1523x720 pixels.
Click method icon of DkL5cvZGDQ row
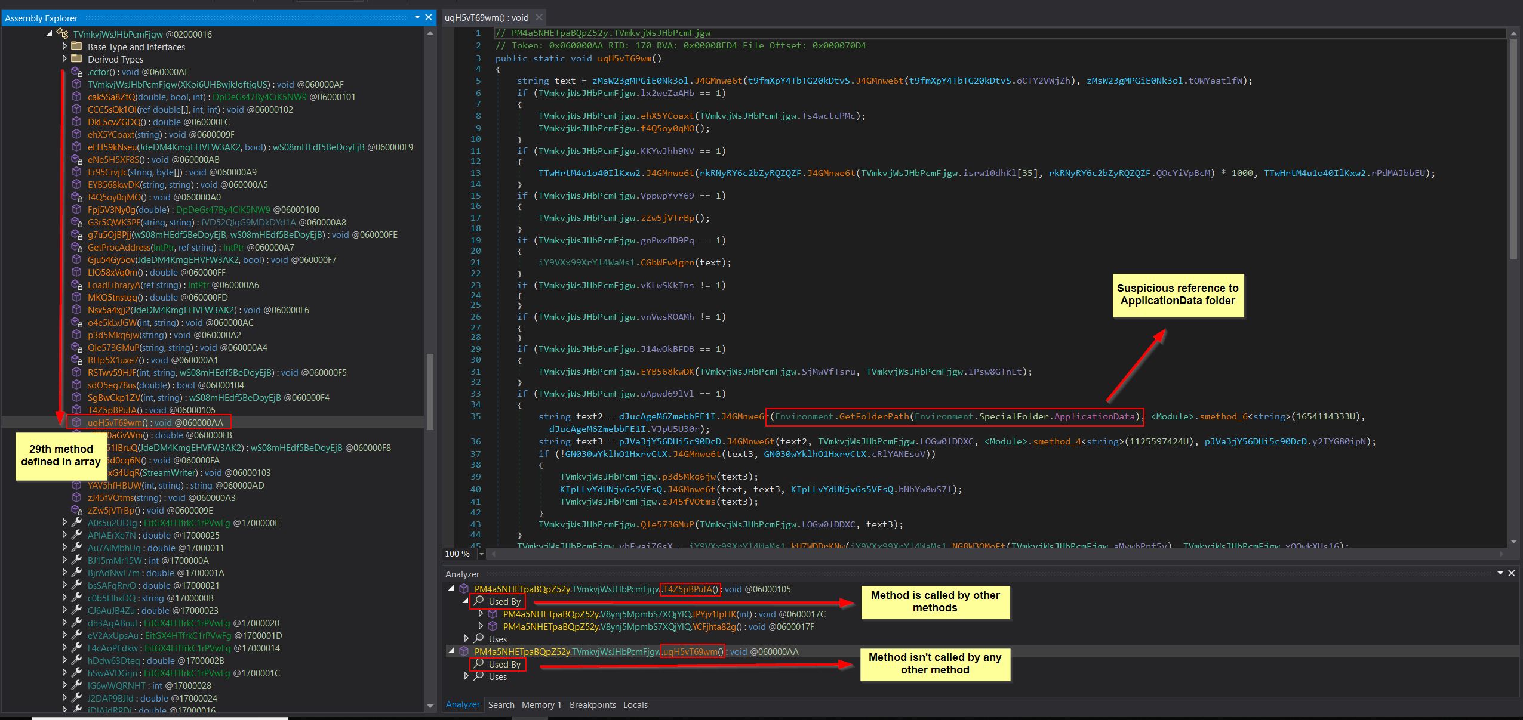tap(76, 122)
